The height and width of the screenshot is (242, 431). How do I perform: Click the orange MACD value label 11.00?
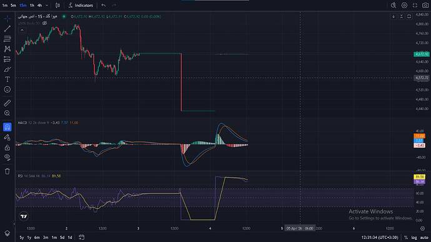(x=420, y=136)
